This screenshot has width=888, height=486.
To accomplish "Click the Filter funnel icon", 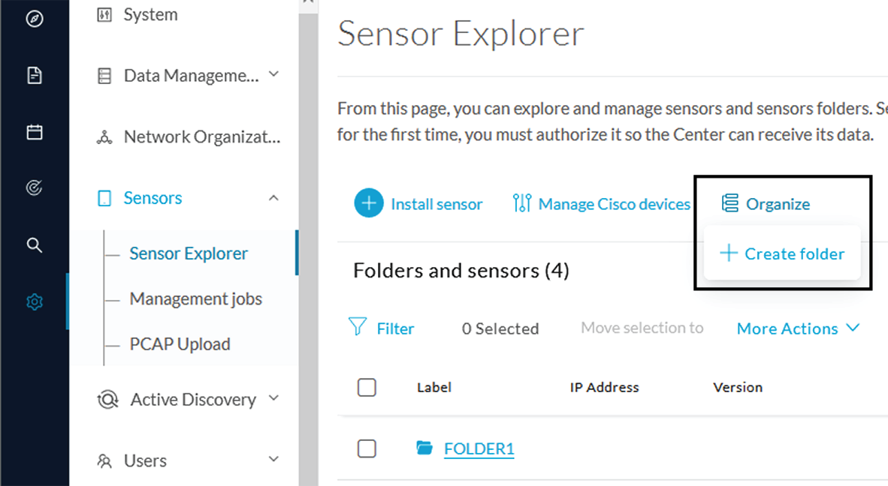I will 358,327.
